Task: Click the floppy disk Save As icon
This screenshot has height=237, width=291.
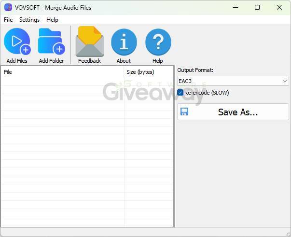Action: (x=184, y=112)
